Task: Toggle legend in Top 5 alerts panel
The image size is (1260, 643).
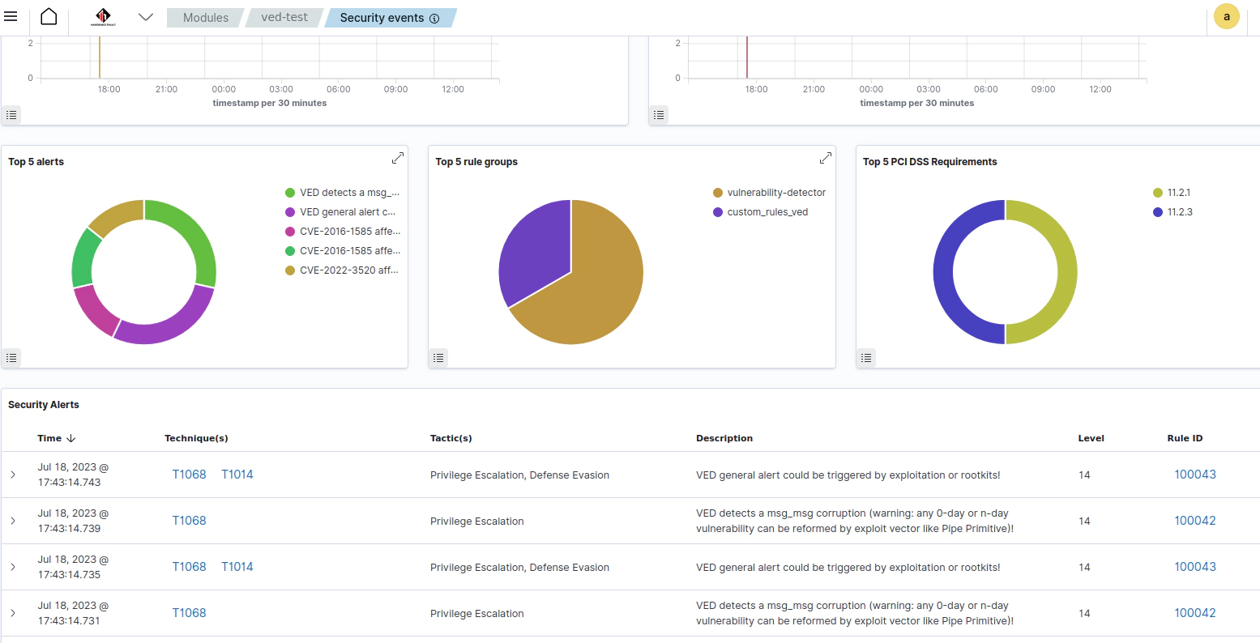Action: (x=11, y=357)
